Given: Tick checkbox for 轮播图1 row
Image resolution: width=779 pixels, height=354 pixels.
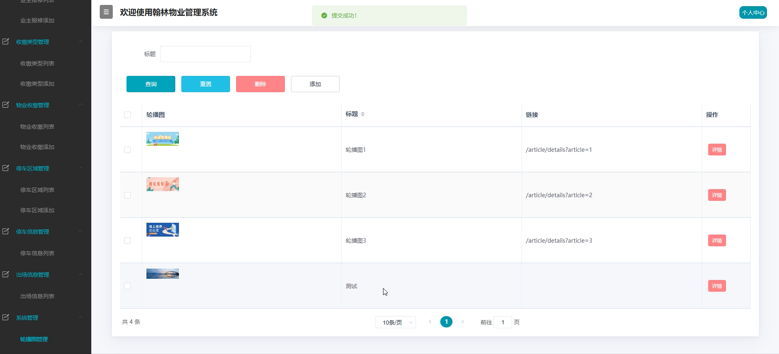Looking at the screenshot, I should click(127, 150).
